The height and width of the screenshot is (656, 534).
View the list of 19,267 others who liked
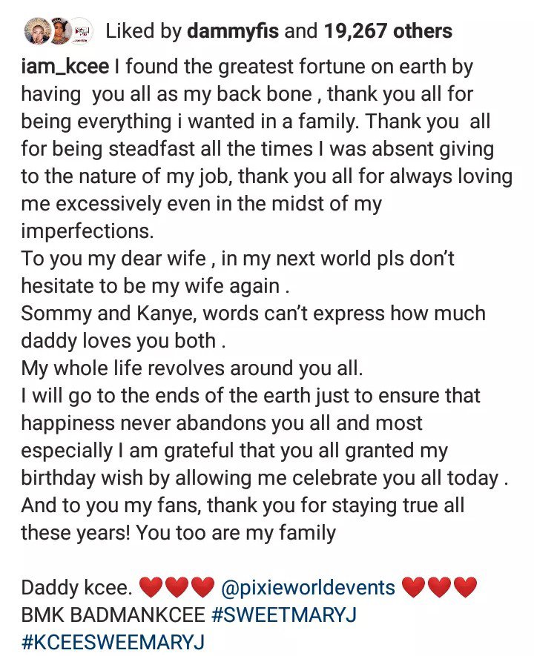pyautogui.click(x=388, y=31)
